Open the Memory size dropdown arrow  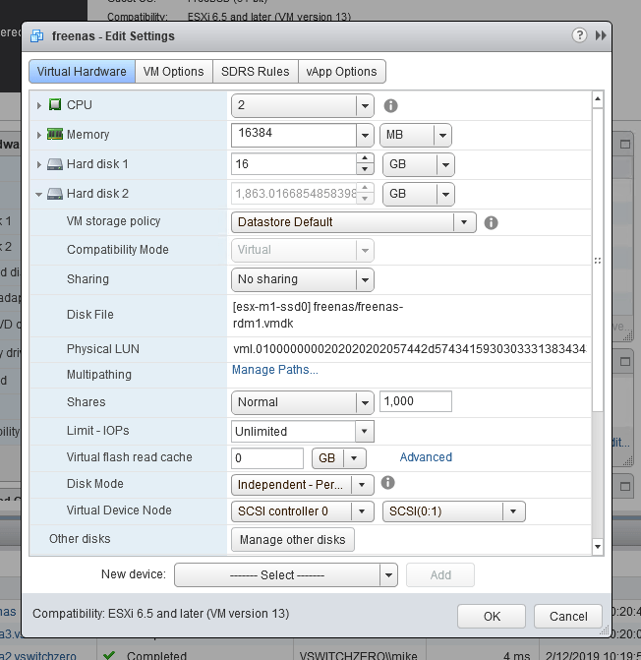(365, 135)
